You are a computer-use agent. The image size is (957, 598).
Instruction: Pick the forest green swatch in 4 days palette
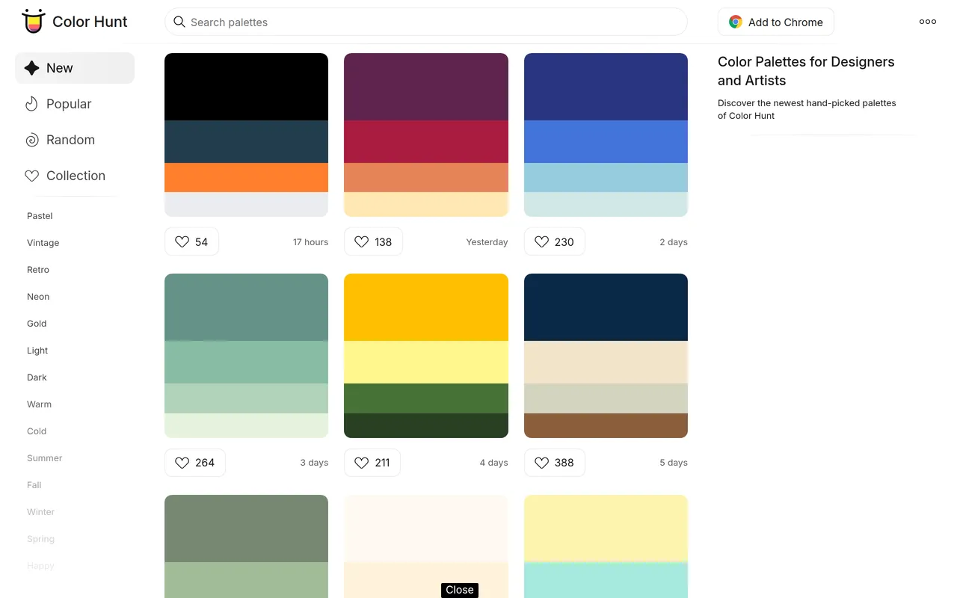pos(426,398)
